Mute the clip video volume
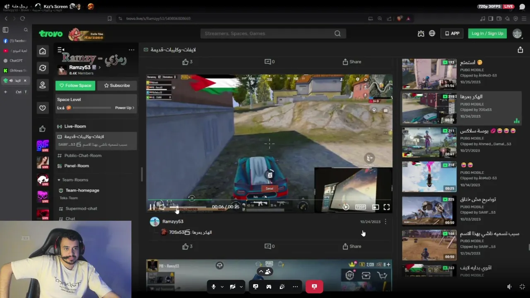 click(162, 207)
